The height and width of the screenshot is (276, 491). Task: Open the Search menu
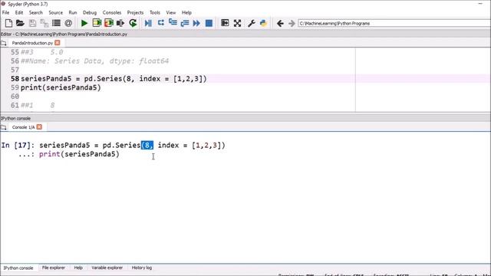36,12
